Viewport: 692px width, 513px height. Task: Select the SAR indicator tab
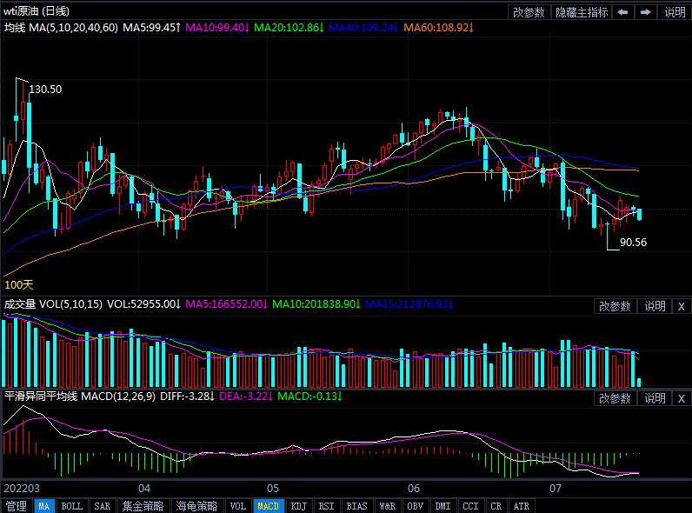[102, 506]
